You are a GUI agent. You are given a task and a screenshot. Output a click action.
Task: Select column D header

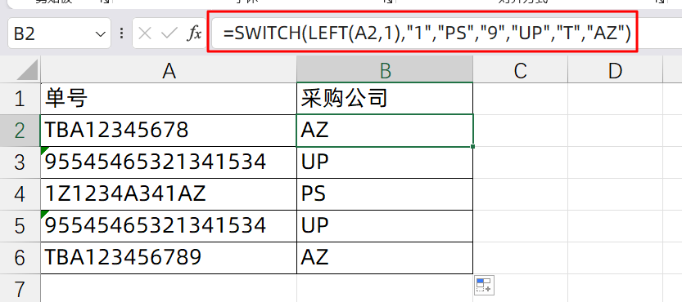pos(615,71)
